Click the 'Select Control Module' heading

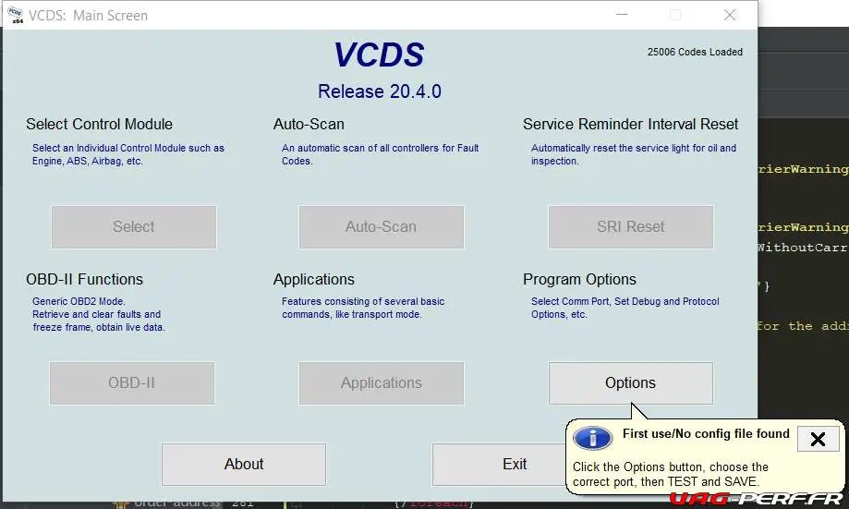coord(99,124)
